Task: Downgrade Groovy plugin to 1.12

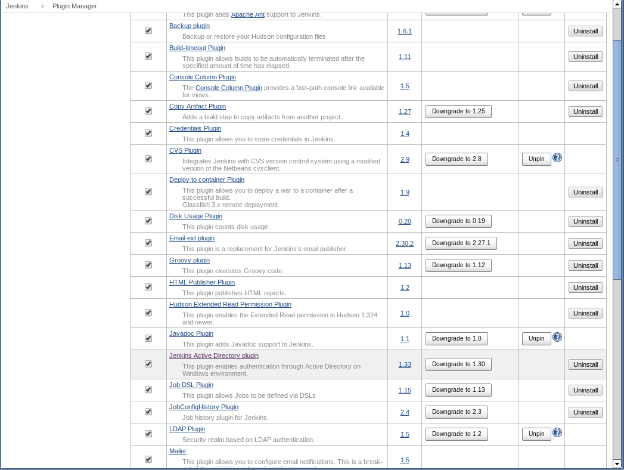Action: pos(458,265)
